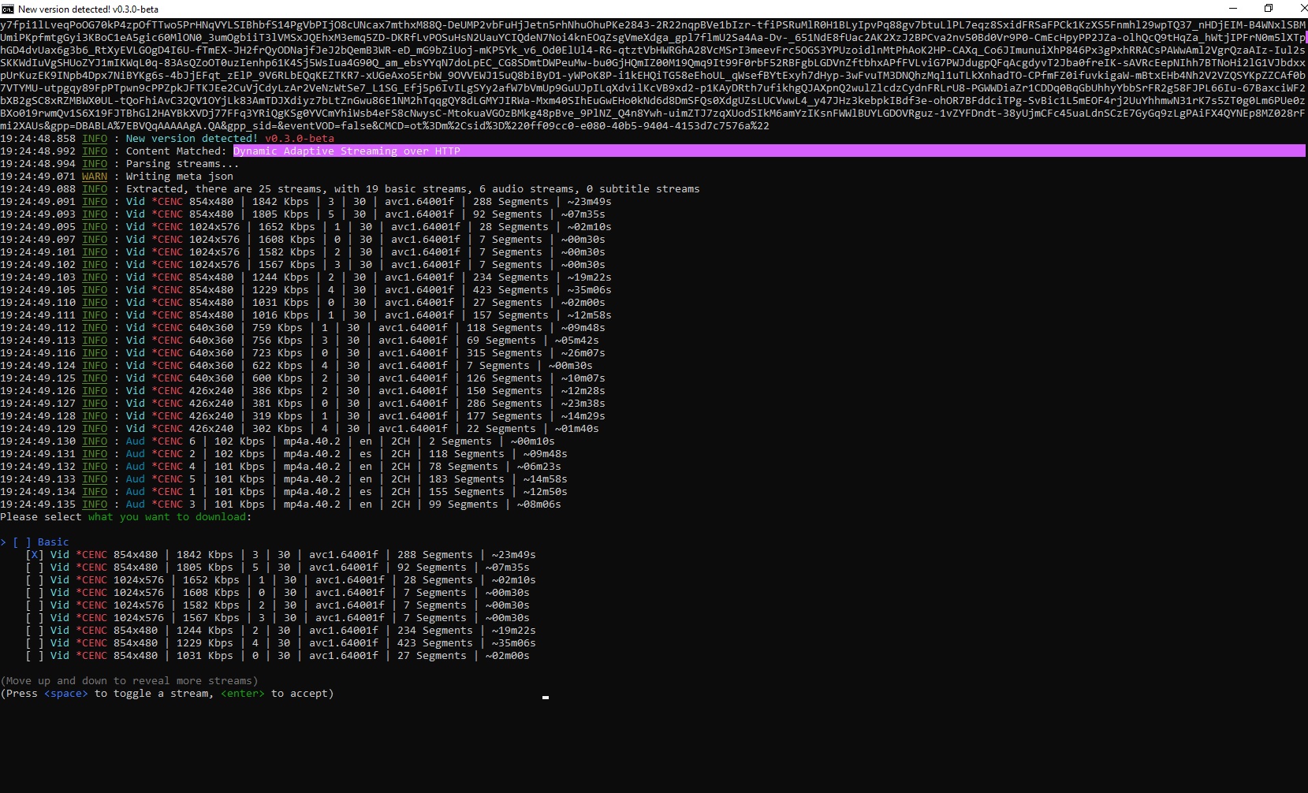Viewport: 1308px width, 793px height.
Task: Minimize the terminal window
Action: pyautogui.click(x=1232, y=9)
